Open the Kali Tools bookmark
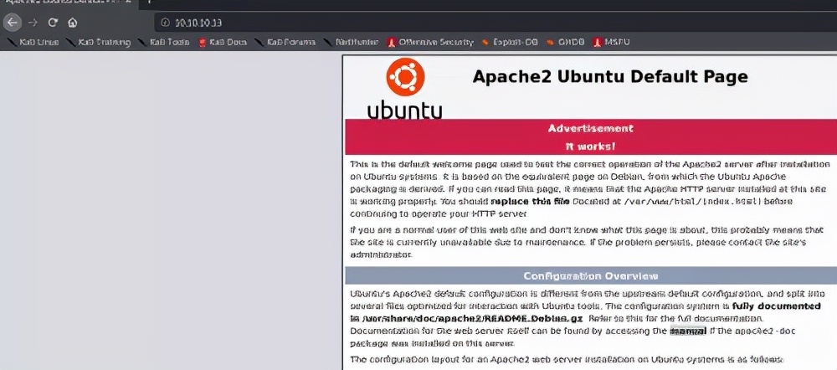837x370 pixels. click(163, 42)
